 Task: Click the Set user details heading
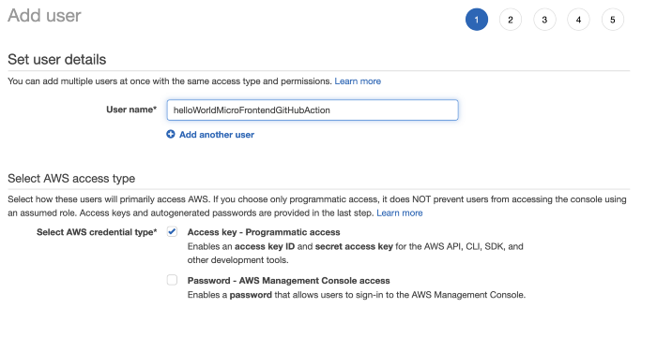(57, 59)
